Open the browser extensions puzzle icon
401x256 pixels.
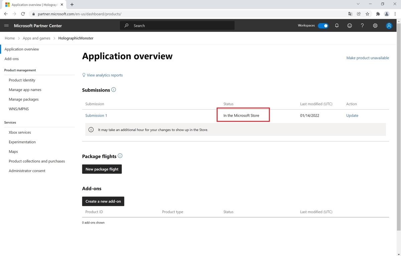click(x=378, y=14)
